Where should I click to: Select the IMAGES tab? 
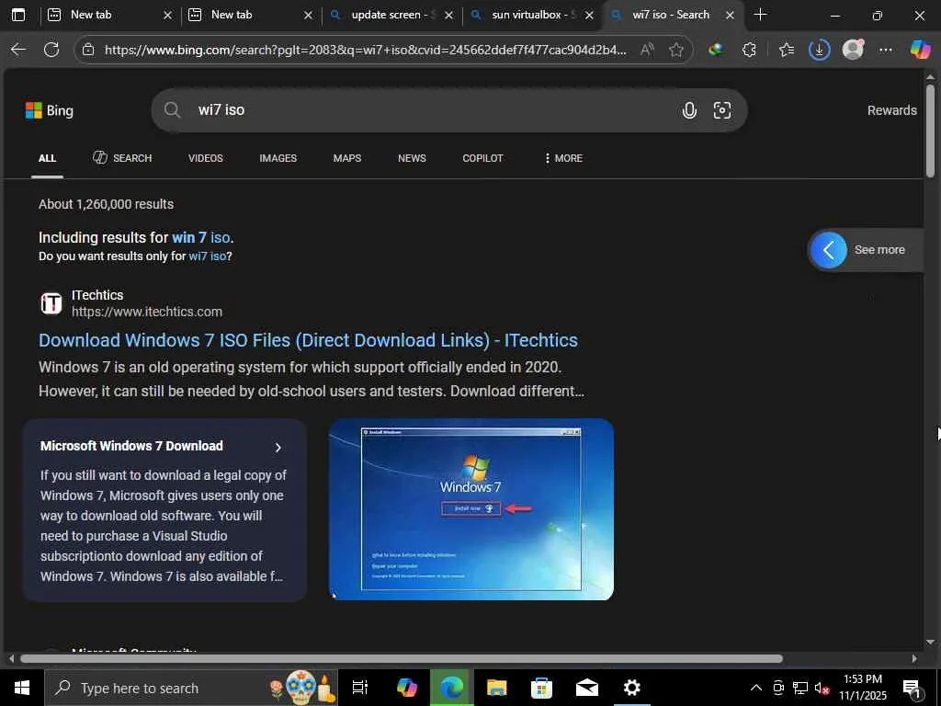(x=278, y=158)
